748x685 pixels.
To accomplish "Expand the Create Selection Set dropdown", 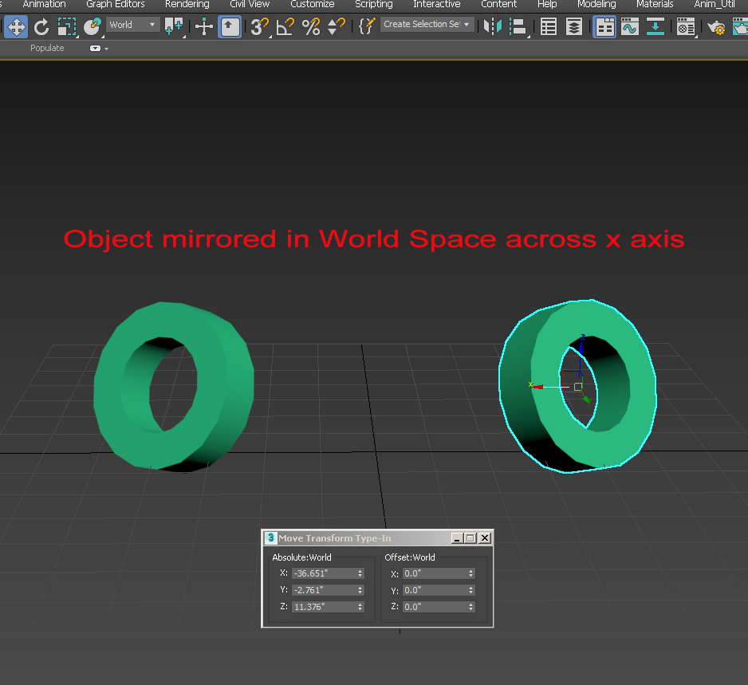I will [x=427, y=24].
